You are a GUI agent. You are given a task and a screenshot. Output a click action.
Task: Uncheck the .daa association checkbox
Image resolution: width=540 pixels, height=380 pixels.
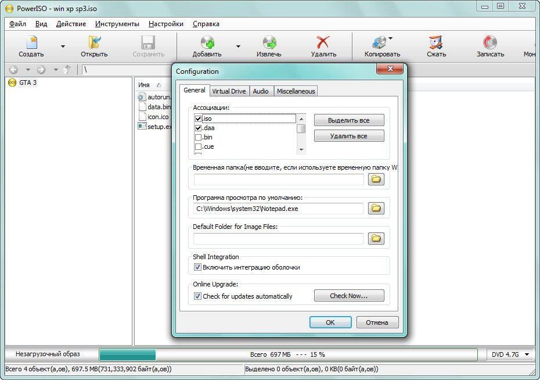click(199, 128)
